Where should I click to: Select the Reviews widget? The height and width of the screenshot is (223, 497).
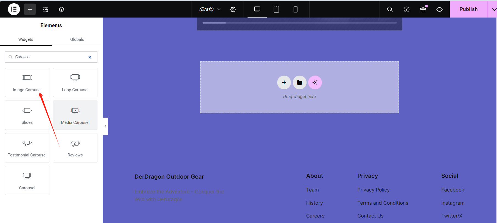click(x=75, y=148)
